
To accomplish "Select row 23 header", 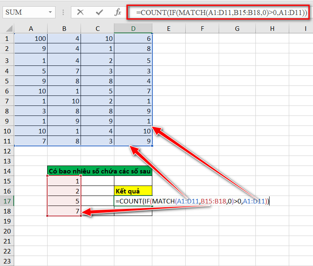I will (7, 261).
